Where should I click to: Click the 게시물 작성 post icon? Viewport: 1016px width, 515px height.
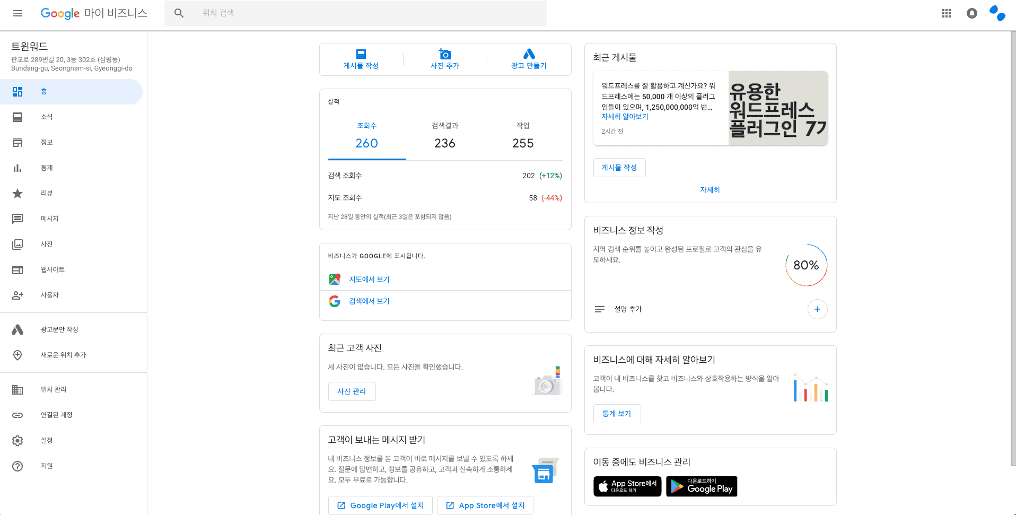click(361, 54)
